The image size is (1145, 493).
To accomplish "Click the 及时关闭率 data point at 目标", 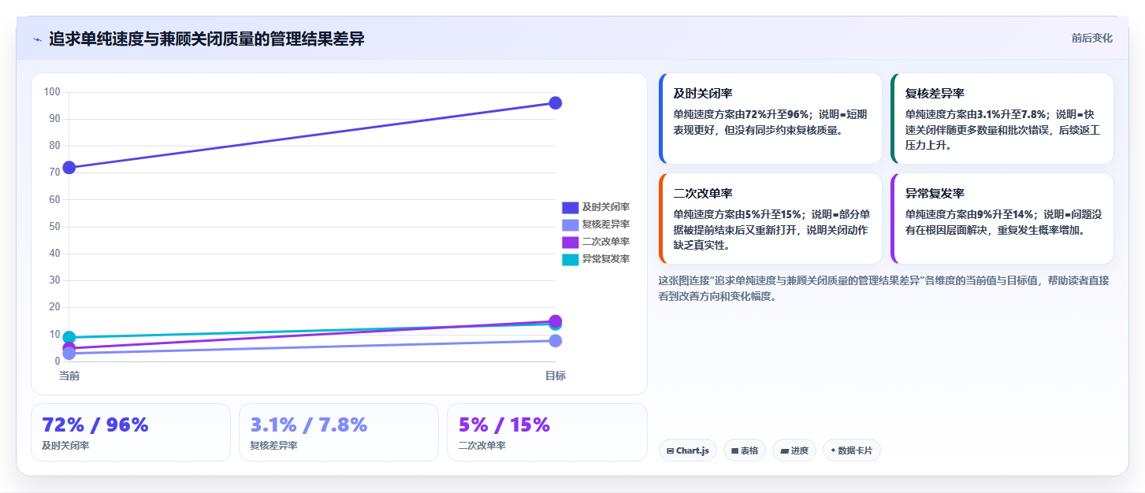I will click(x=555, y=103).
